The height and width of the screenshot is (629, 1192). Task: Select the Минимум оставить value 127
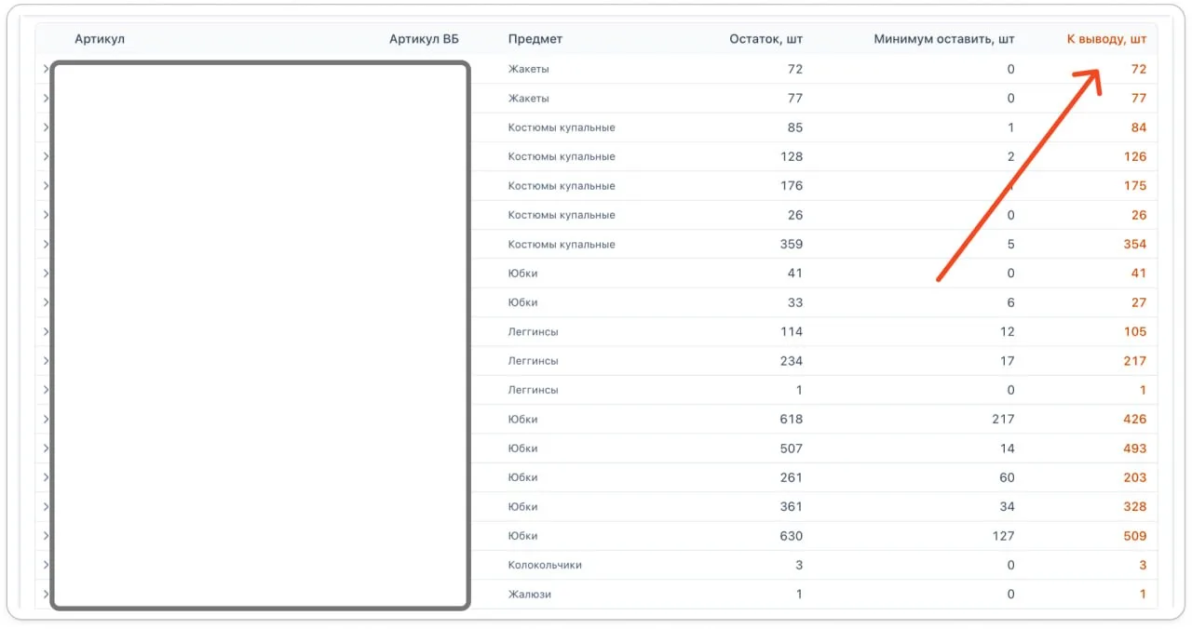click(x=1002, y=536)
